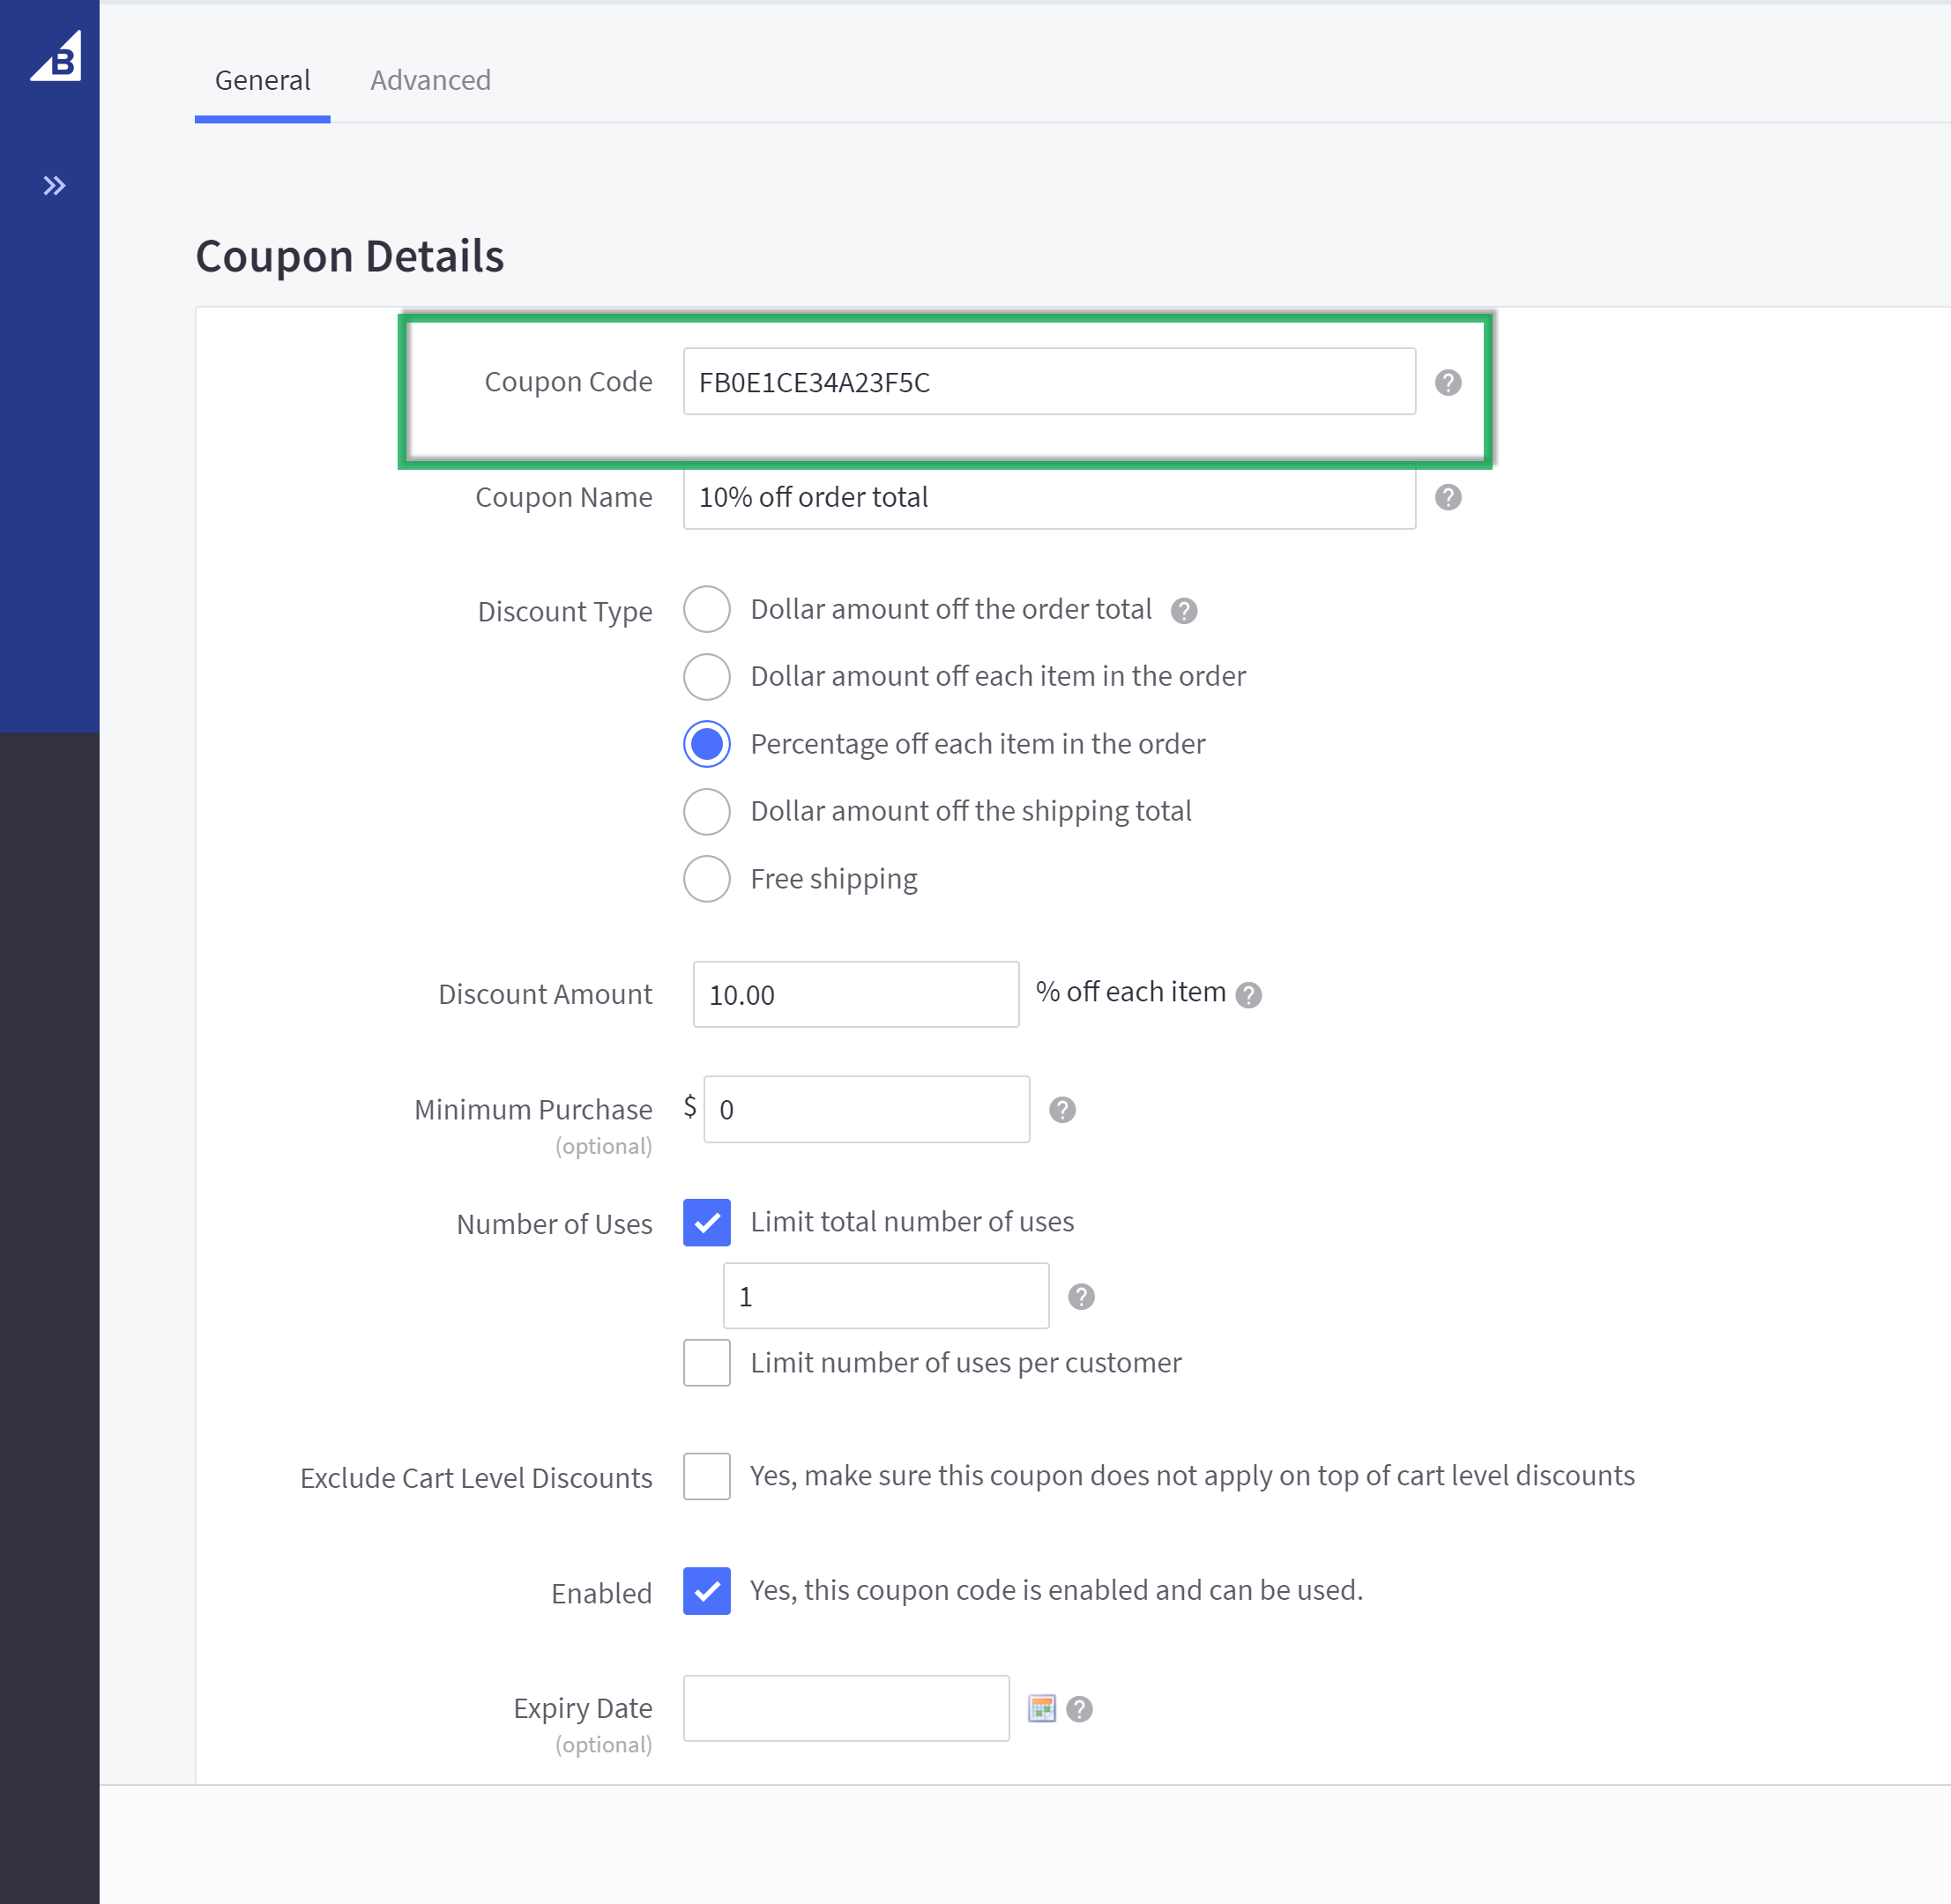Check Exclude Cart Level Discounts option
The height and width of the screenshot is (1904, 1951).
tap(707, 1476)
